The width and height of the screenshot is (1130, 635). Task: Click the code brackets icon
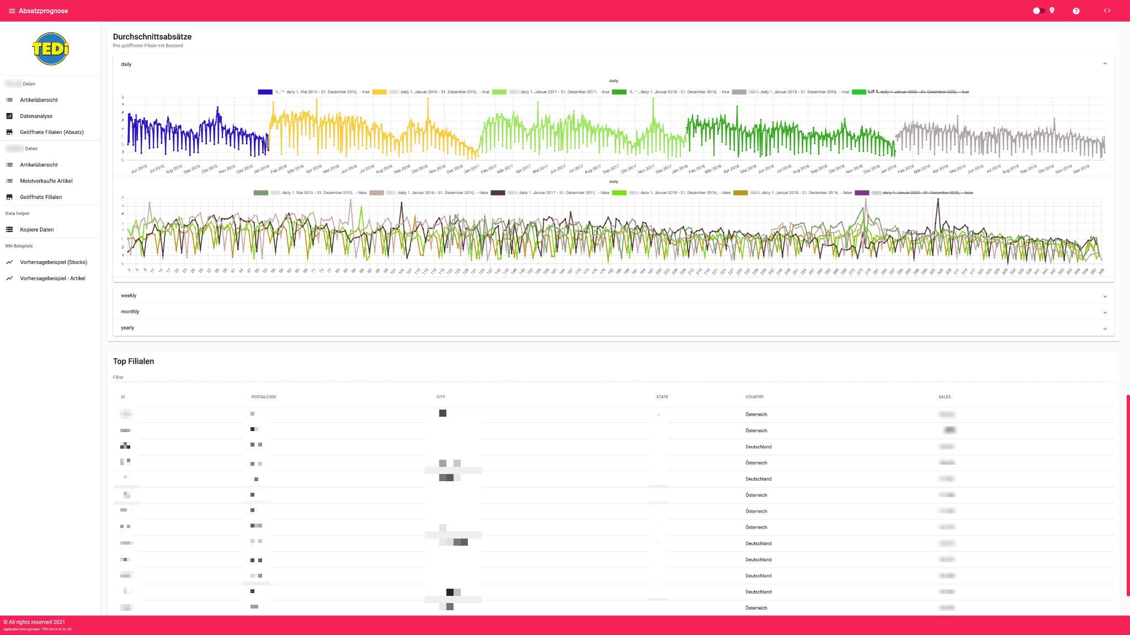1106,11
